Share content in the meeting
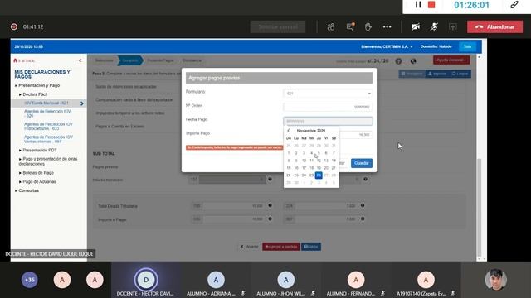This screenshot has height=298, width=531. point(453,27)
